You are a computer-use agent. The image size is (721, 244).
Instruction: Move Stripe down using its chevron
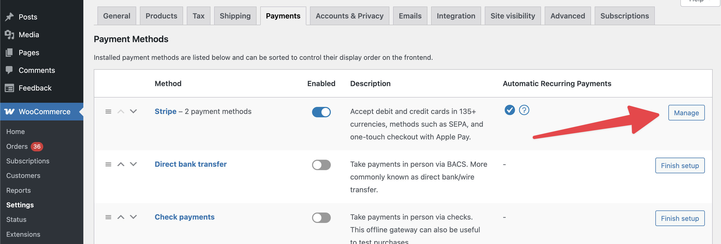click(134, 111)
